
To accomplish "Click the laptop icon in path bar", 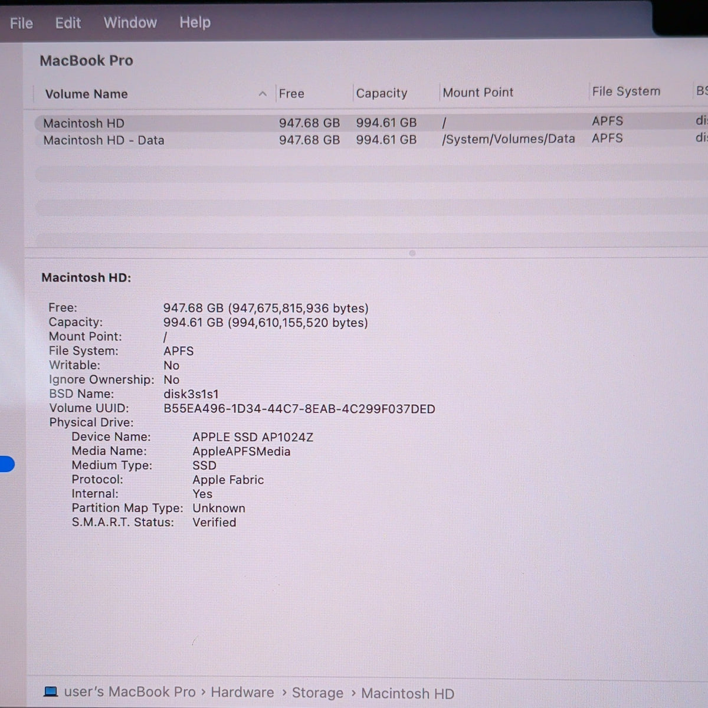I will [51, 692].
